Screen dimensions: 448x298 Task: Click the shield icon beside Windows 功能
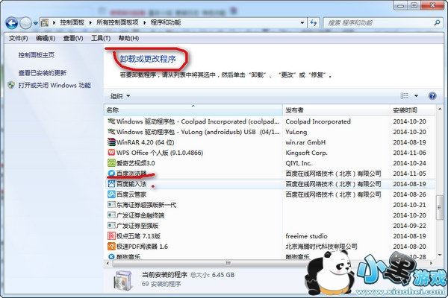point(11,85)
